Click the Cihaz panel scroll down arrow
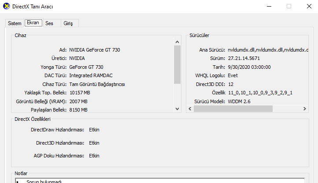318x183 pixels. pos(177,109)
